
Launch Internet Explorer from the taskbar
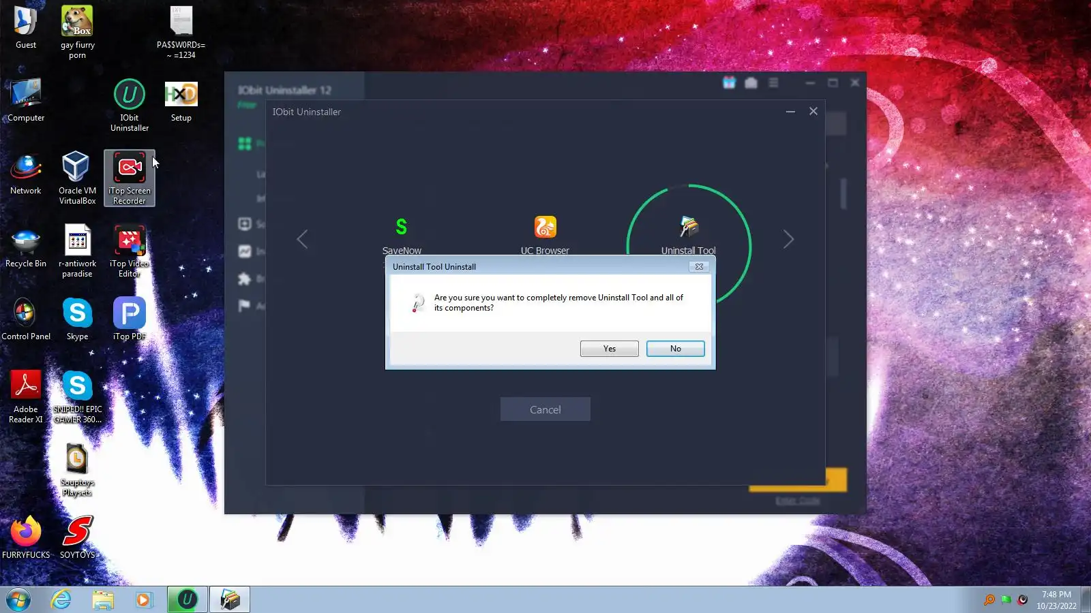click(61, 600)
